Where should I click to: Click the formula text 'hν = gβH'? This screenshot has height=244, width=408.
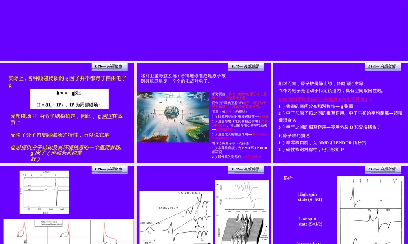[69, 93]
